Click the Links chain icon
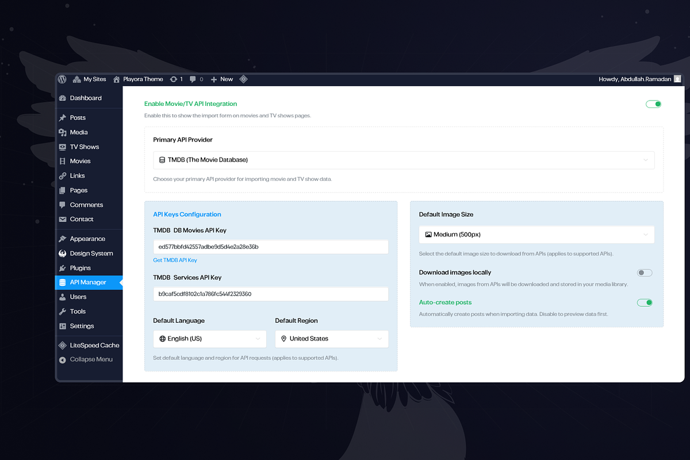 [63, 176]
